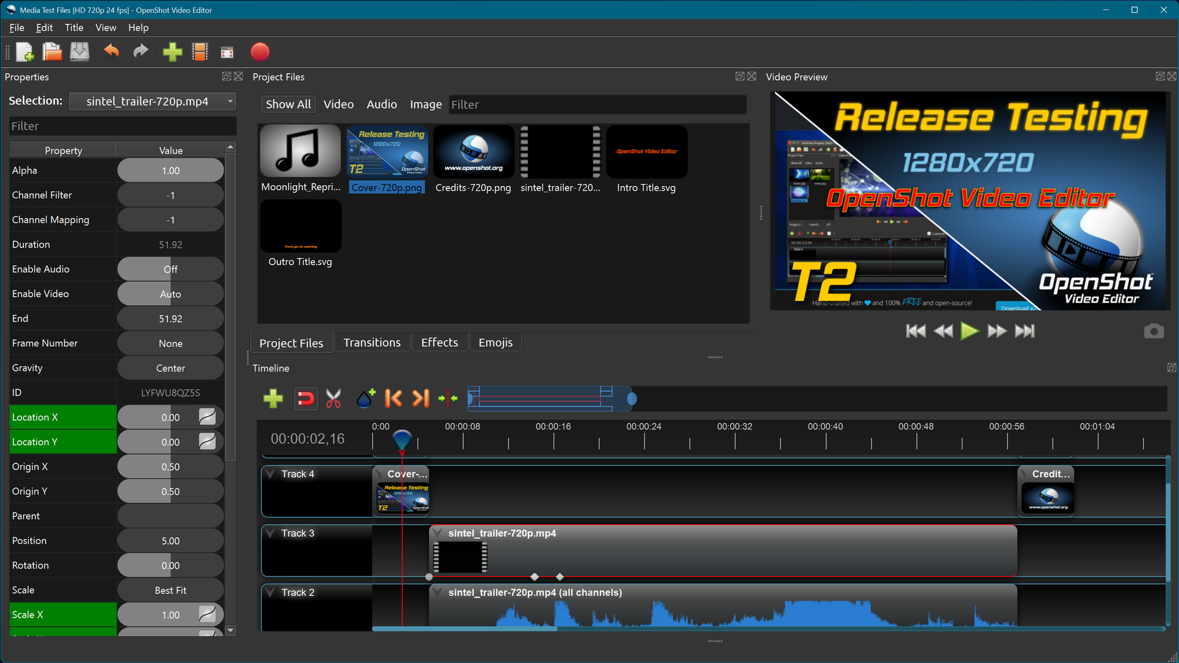Open the Export Video dialog

[x=260, y=52]
